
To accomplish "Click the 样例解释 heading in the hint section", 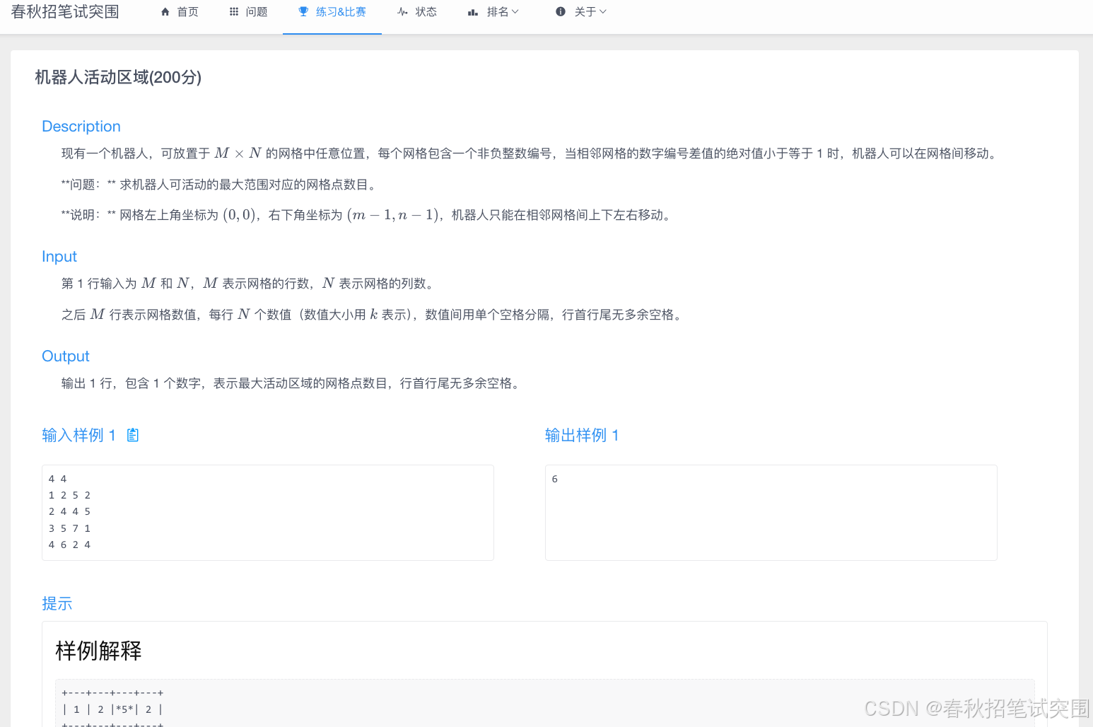I will pos(98,651).
